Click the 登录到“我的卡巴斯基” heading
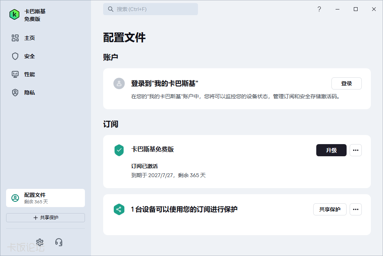 tap(165, 83)
